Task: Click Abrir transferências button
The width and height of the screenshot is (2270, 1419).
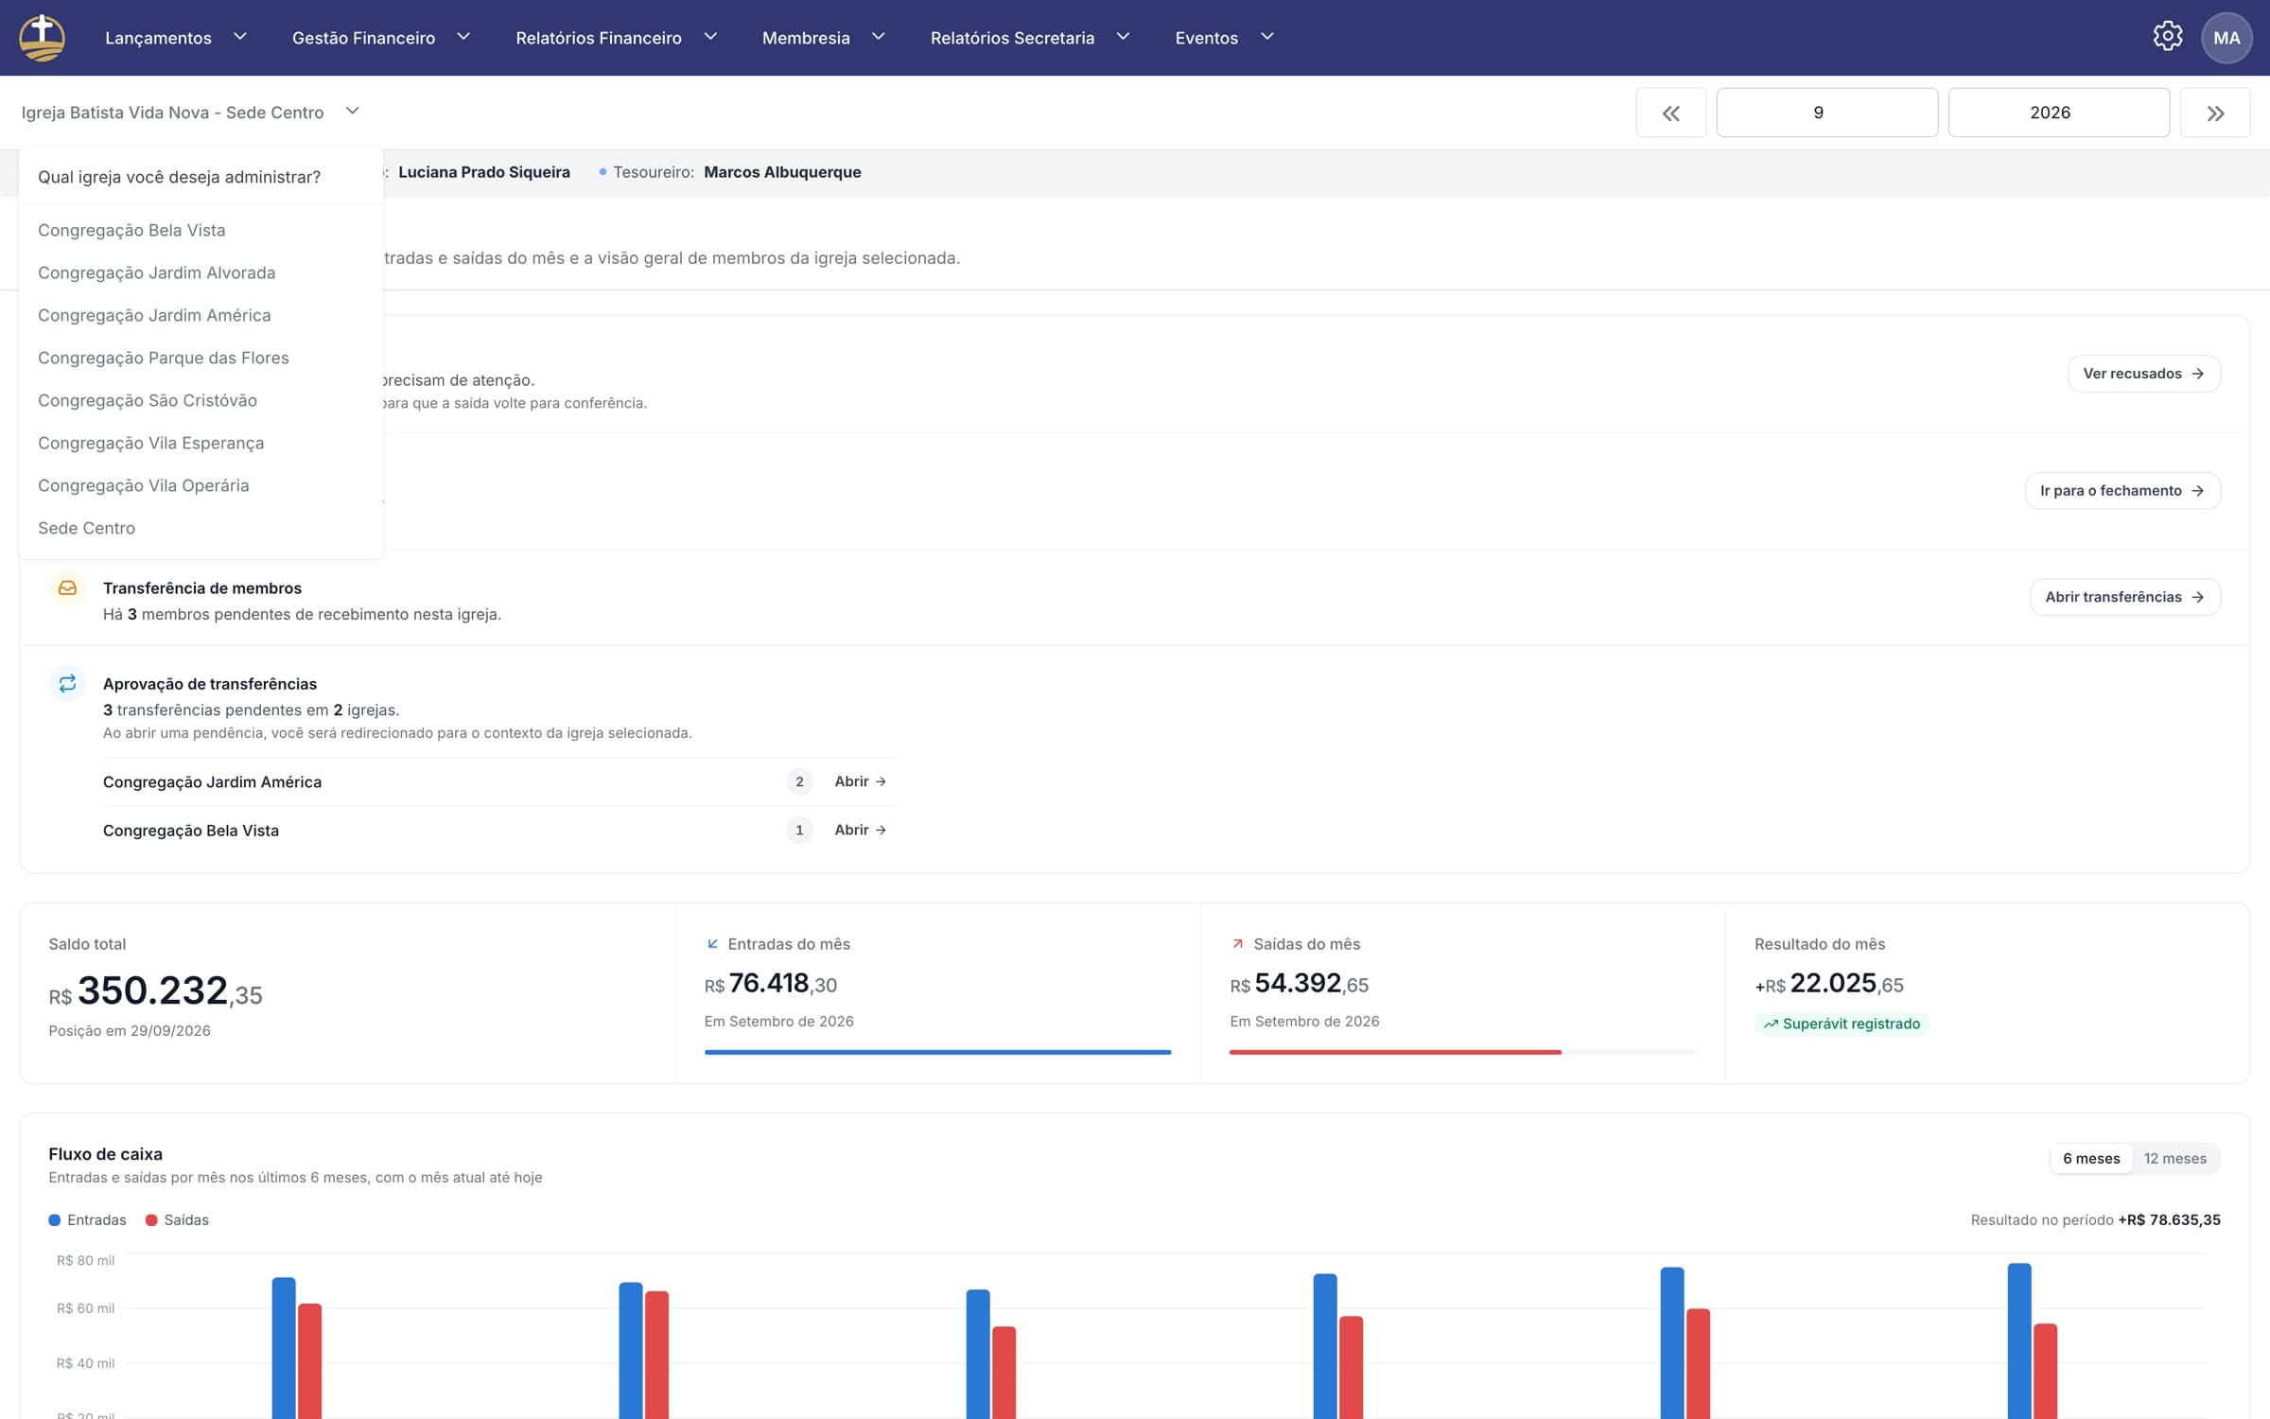Action: point(2124,597)
